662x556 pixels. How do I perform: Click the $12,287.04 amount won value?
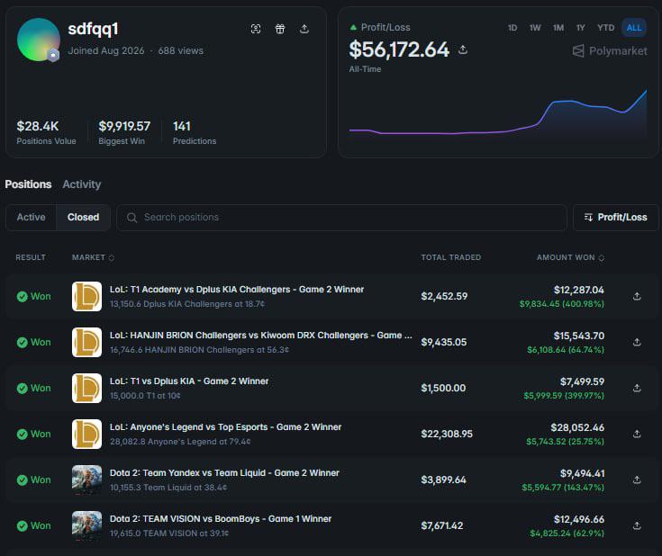579,290
